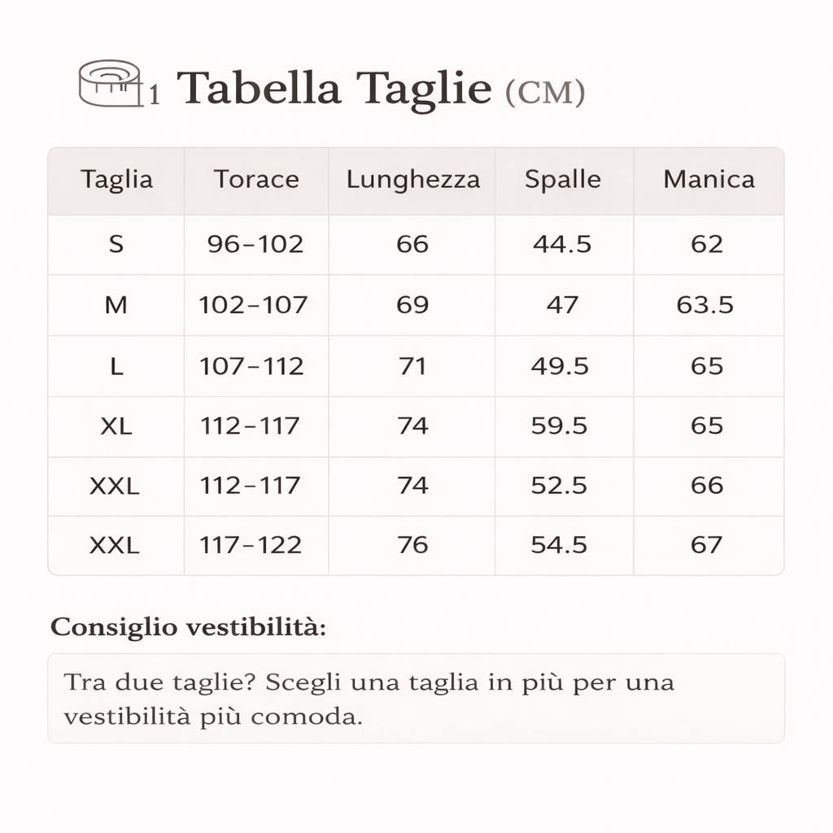Click the Consiglio vestibilità heading

click(188, 628)
